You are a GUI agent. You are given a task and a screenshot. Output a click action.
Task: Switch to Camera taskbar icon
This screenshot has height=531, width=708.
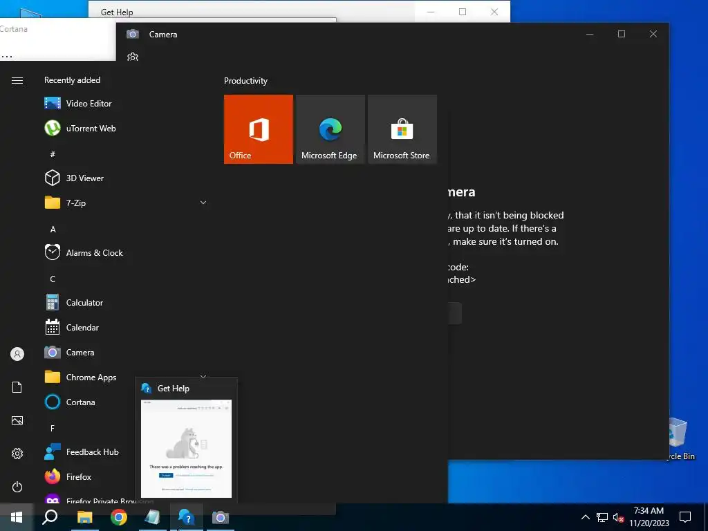pyautogui.click(x=221, y=517)
